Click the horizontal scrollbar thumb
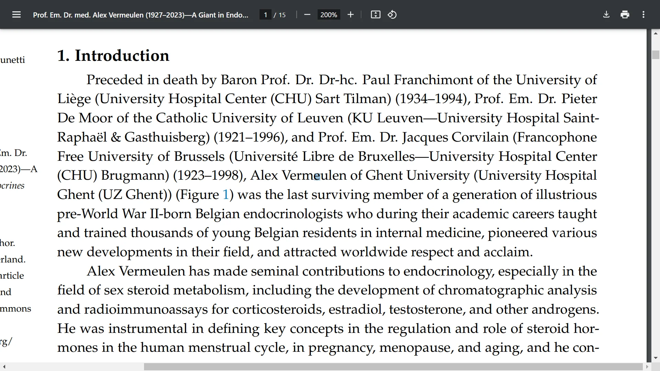This screenshot has height=371, width=660. pos(393,367)
